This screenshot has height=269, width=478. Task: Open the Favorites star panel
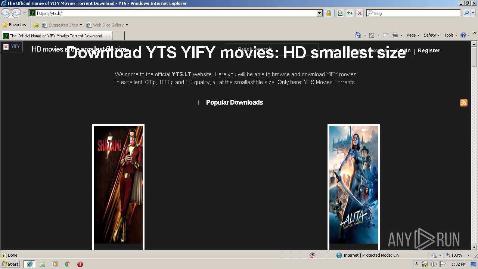[14, 25]
